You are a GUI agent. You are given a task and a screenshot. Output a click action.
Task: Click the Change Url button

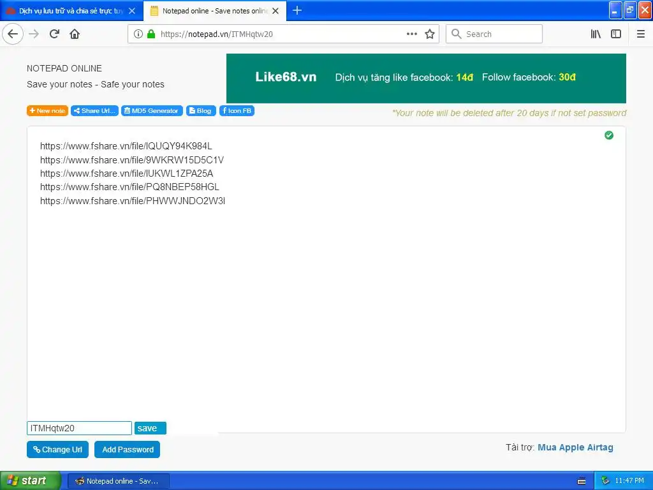click(x=57, y=450)
